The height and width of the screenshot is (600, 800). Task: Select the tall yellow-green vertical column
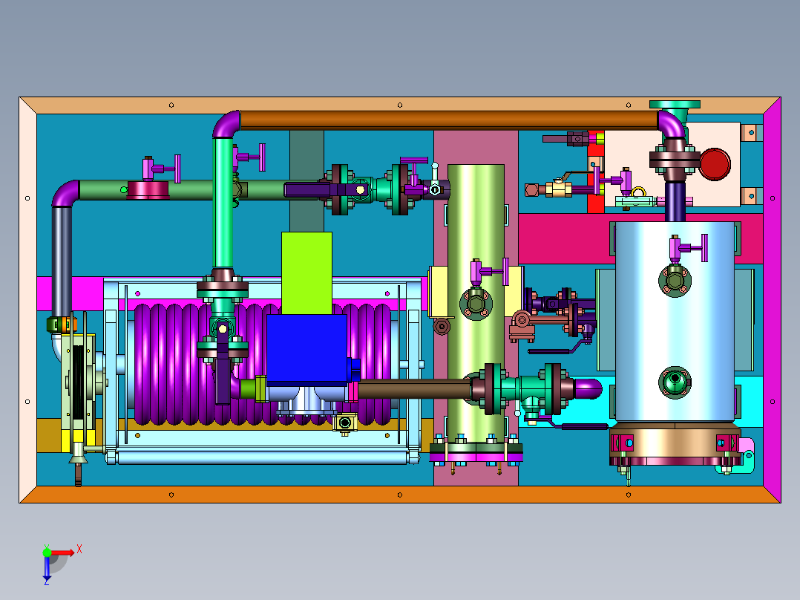(x=476, y=304)
